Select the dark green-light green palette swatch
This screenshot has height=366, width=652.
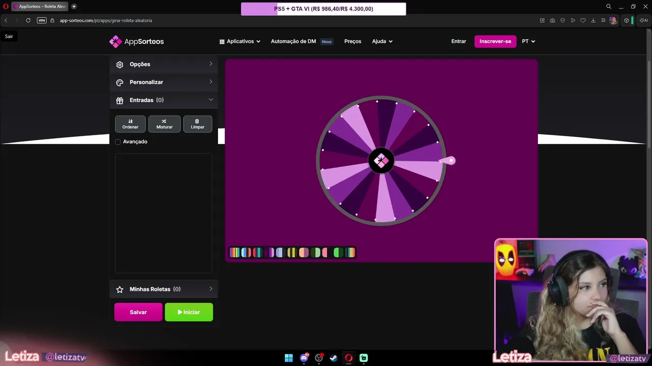click(x=315, y=253)
